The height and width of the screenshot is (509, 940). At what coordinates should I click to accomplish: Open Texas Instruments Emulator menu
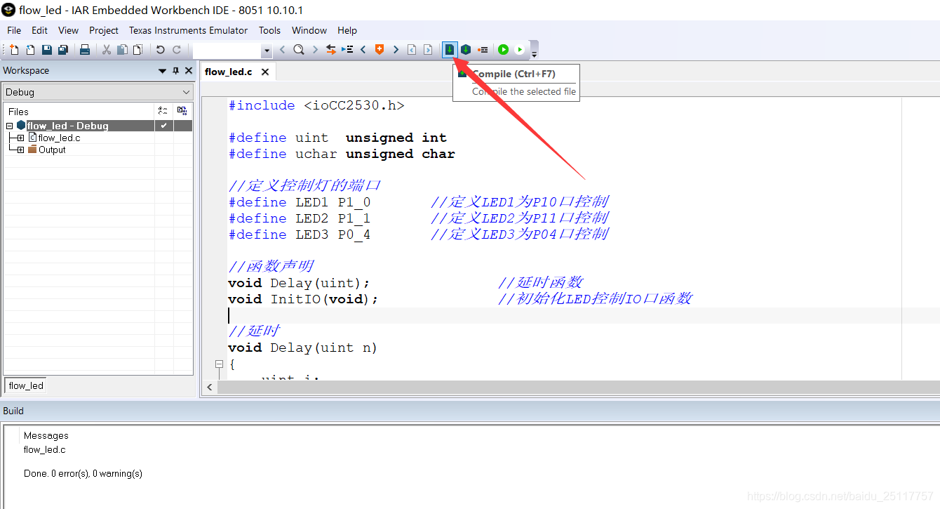[x=188, y=30]
